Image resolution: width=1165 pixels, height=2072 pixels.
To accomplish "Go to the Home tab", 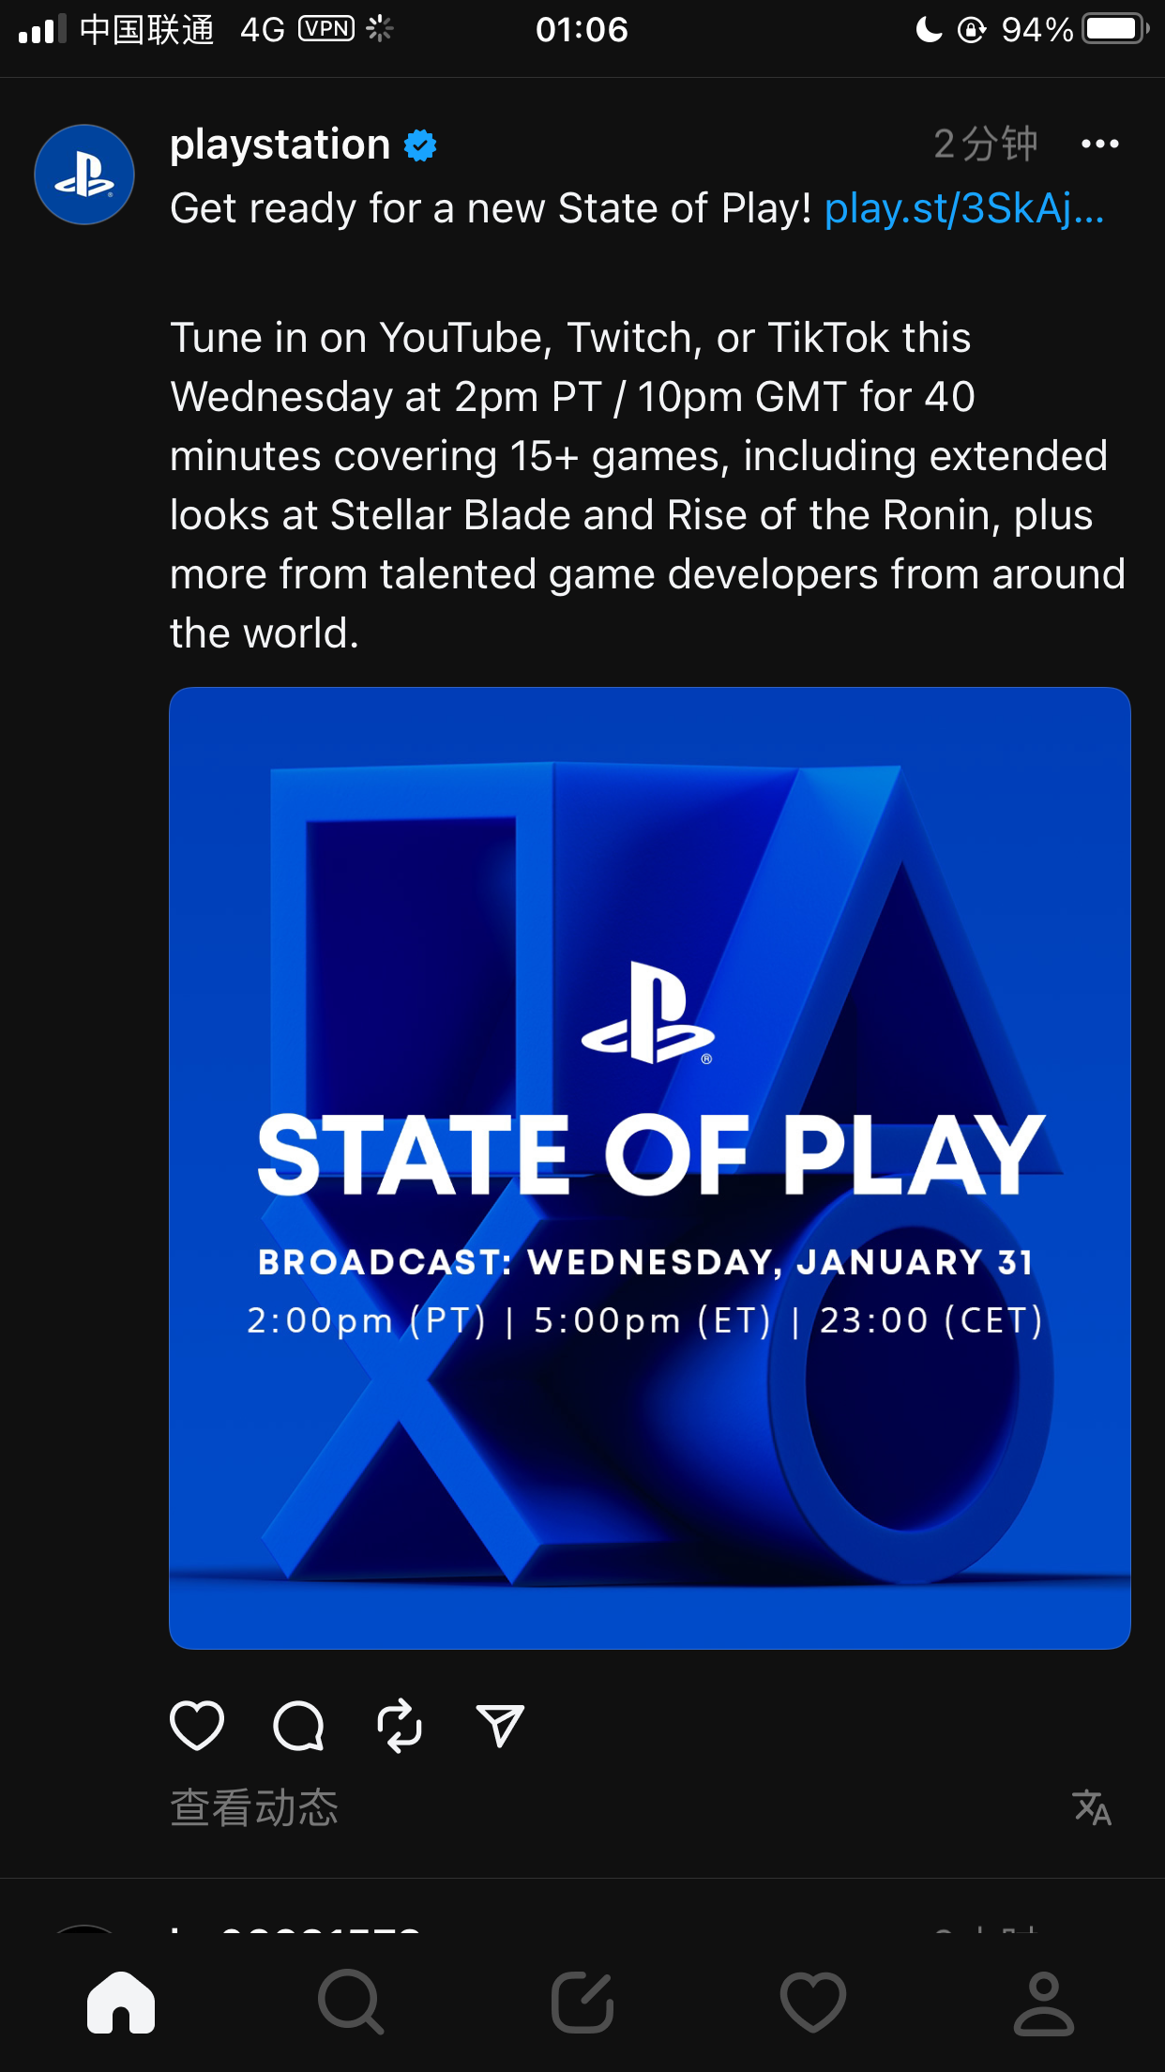I will point(121,2003).
